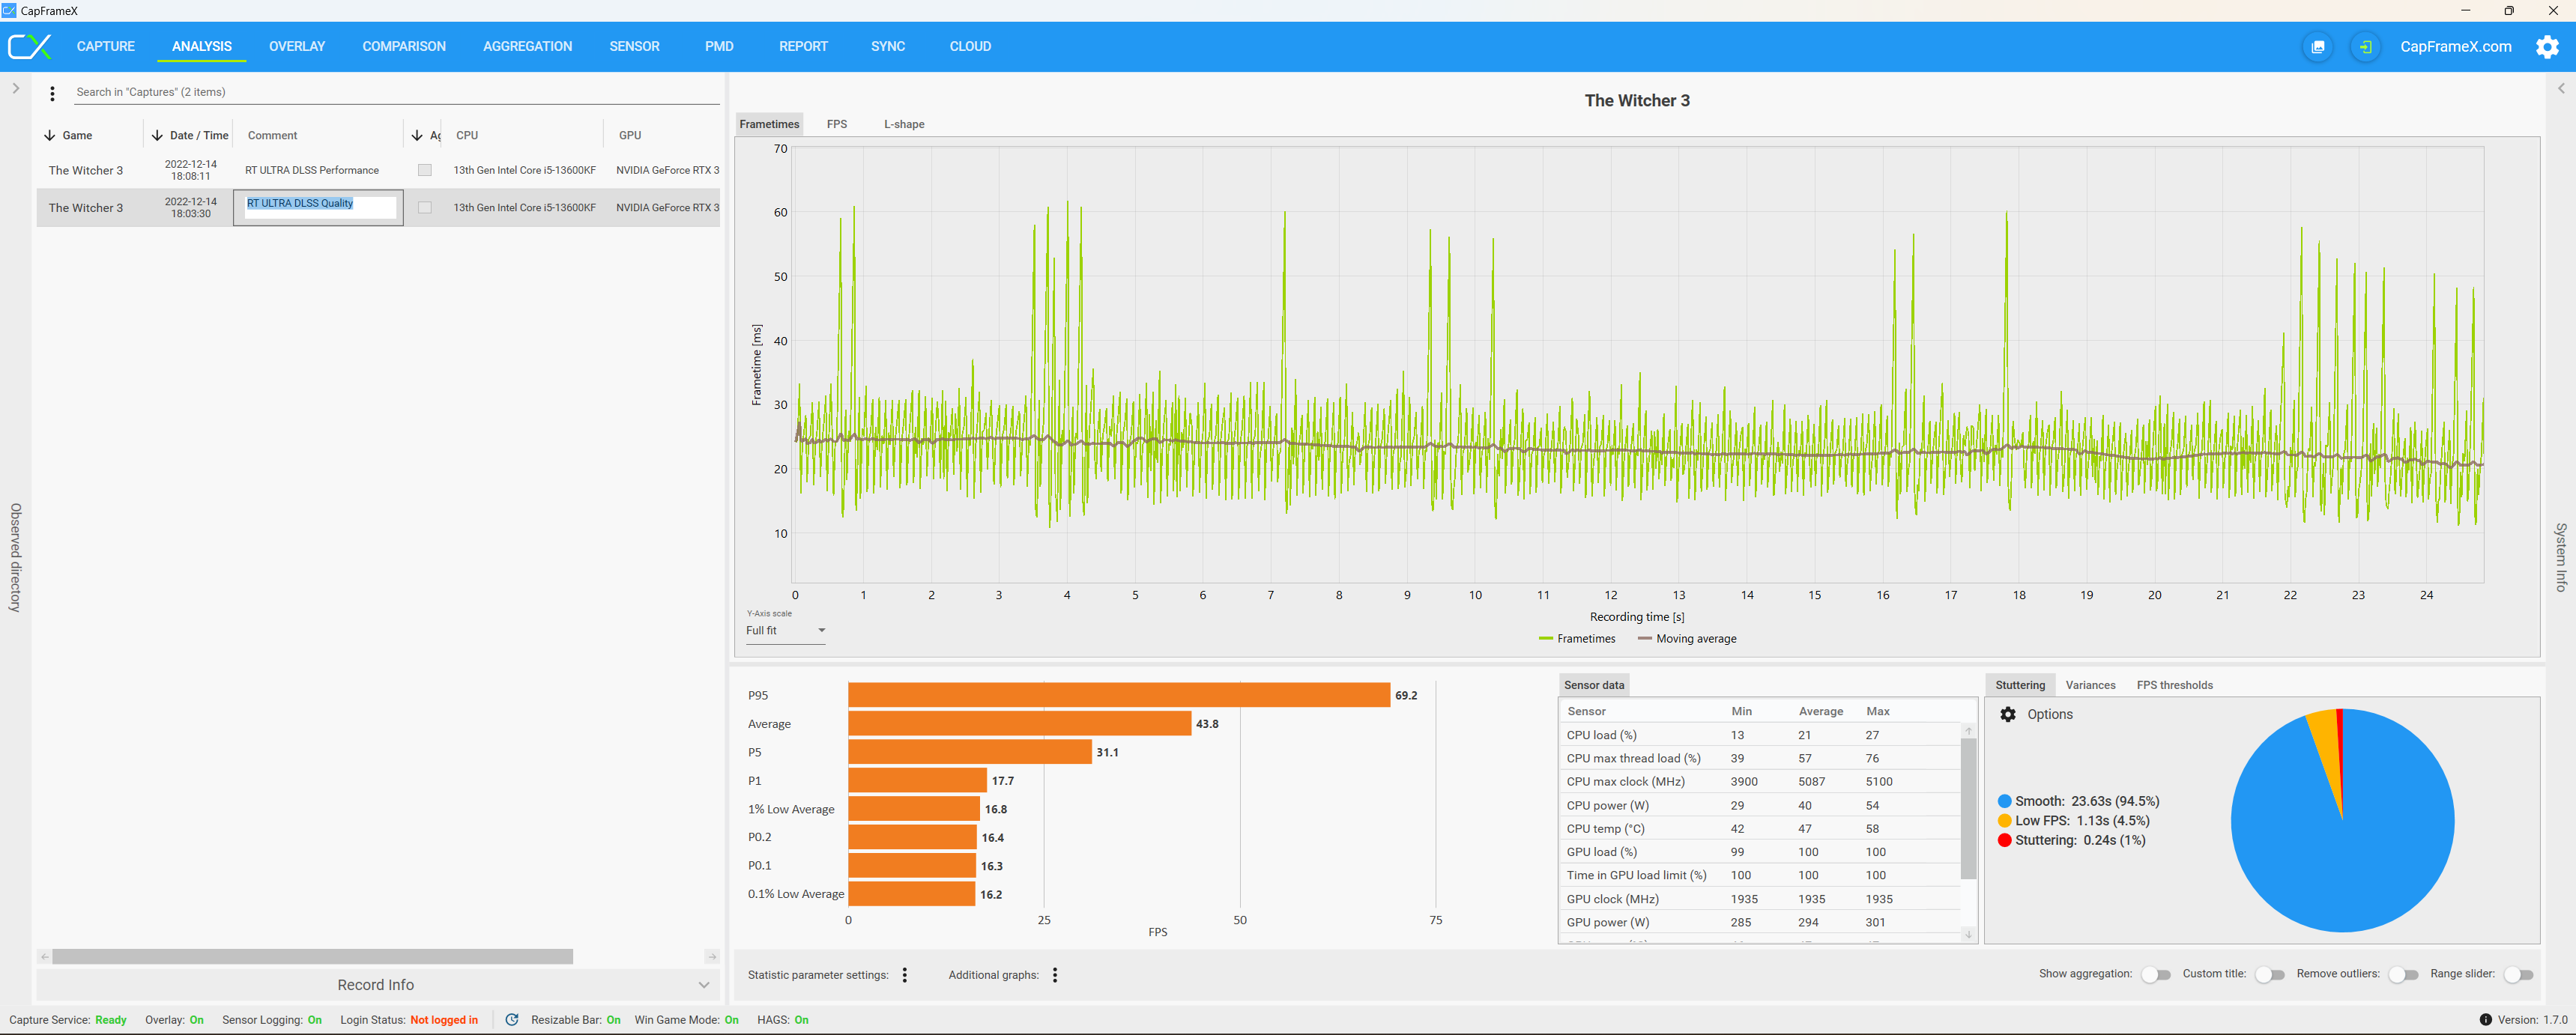2576x1035 pixels.
Task: Open Statistic parameter settings three-dot menu
Action: point(905,975)
